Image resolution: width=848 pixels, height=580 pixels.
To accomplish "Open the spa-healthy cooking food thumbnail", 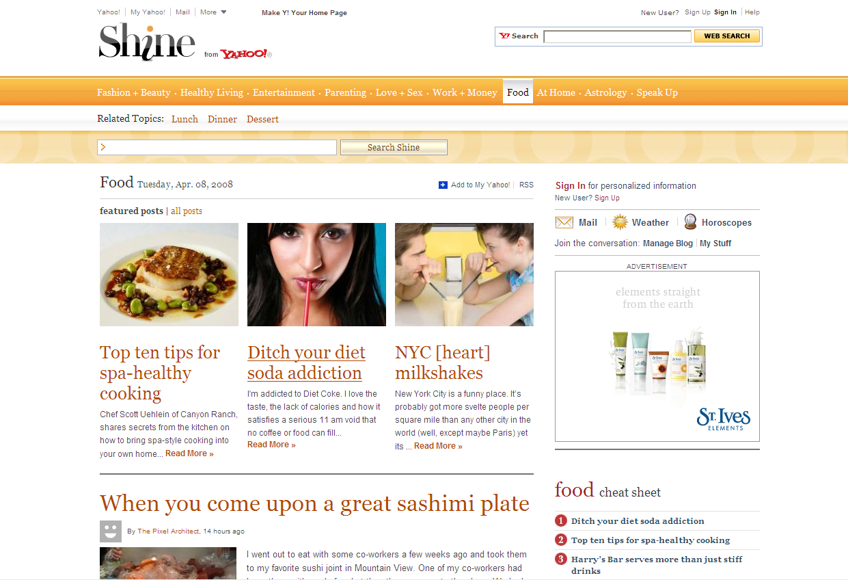I will click(169, 274).
